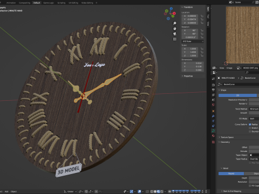Select the Round bevel mode button

pos(231,174)
